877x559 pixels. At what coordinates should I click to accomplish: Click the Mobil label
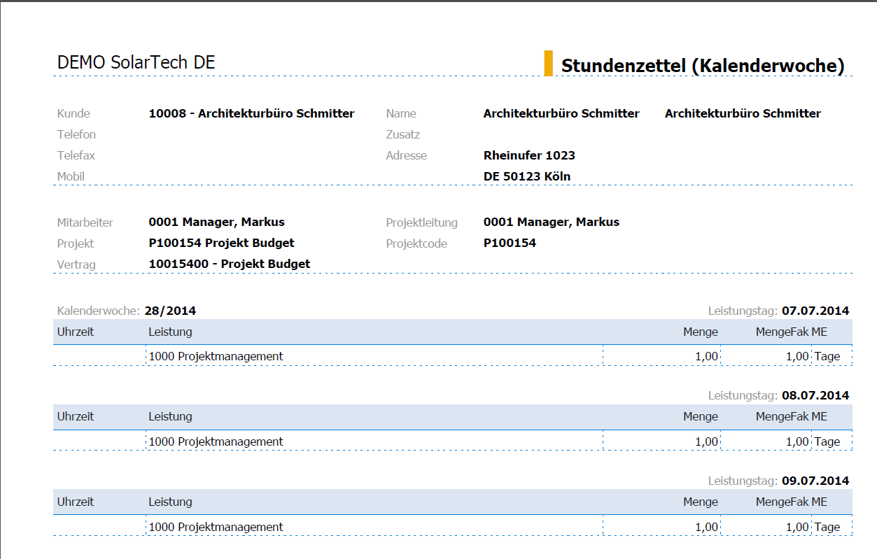(71, 176)
